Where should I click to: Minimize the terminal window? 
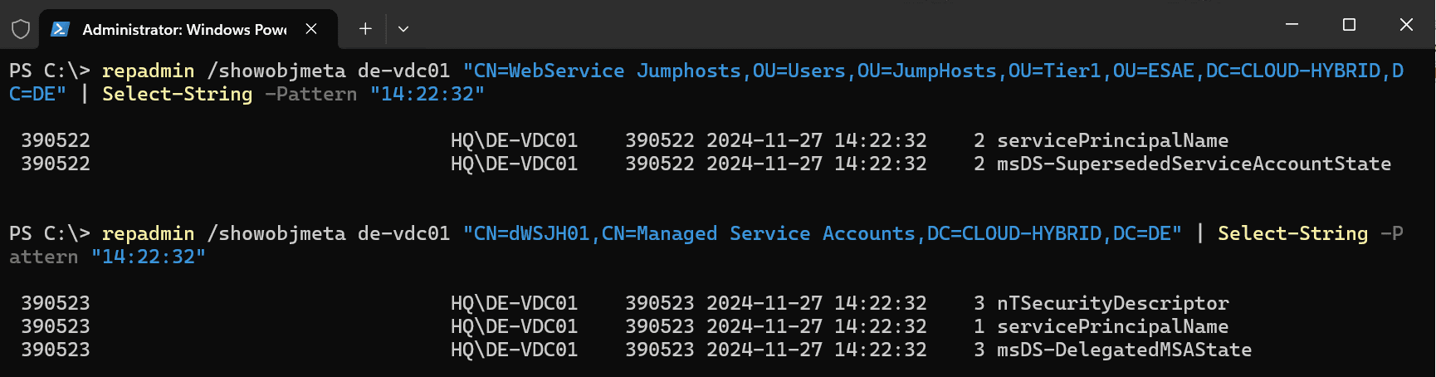(x=1292, y=25)
